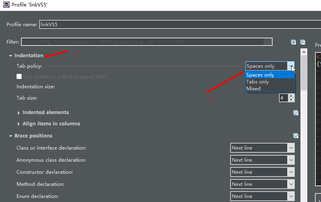
Task: Click the Collapse All icon beside filter
Action: [x=302, y=42]
